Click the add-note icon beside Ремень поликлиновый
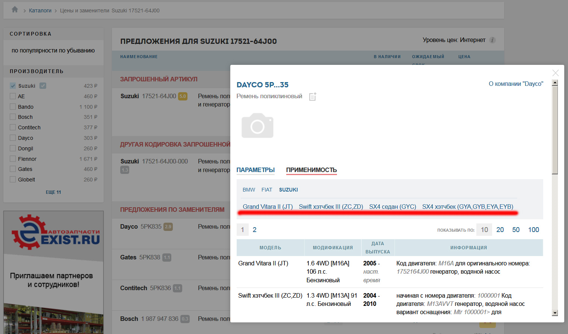This screenshot has height=334, width=568. pyautogui.click(x=313, y=97)
